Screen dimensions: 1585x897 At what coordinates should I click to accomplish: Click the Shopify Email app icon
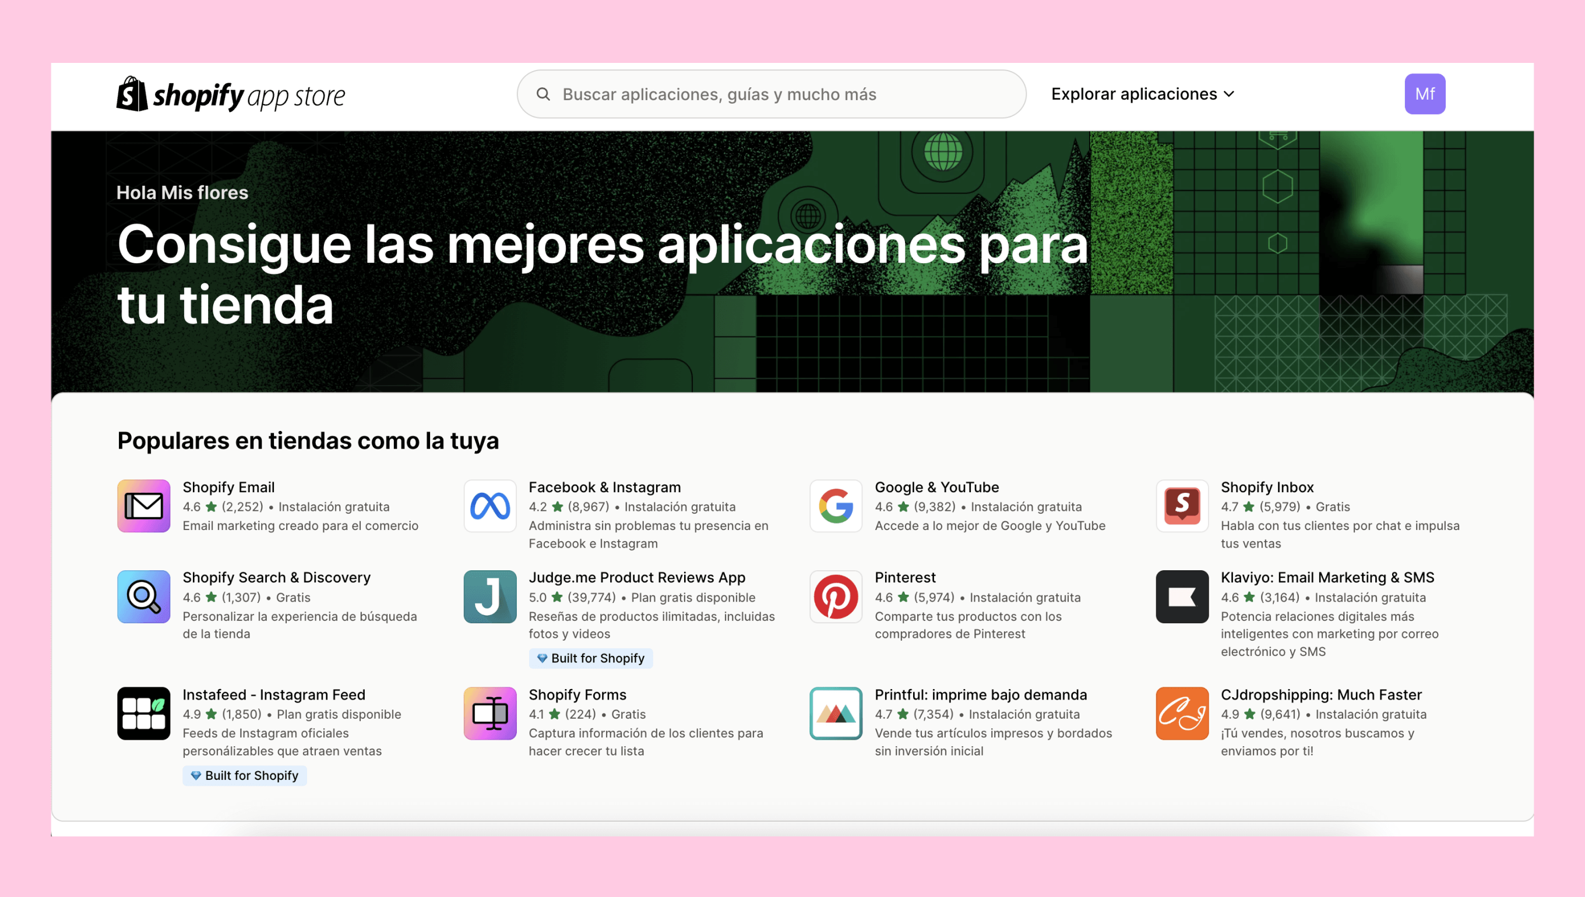(x=143, y=506)
